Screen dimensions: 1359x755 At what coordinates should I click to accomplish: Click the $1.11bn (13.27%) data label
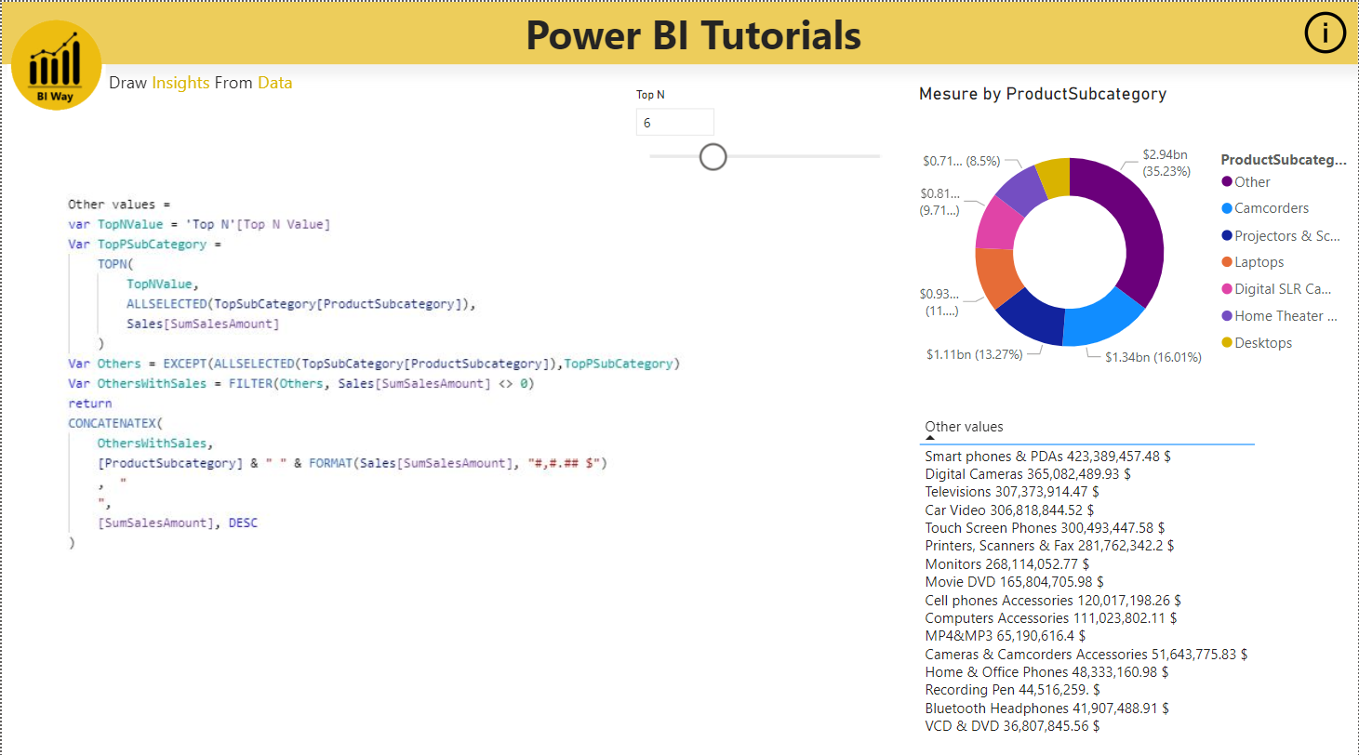click(x=975, y=354)
